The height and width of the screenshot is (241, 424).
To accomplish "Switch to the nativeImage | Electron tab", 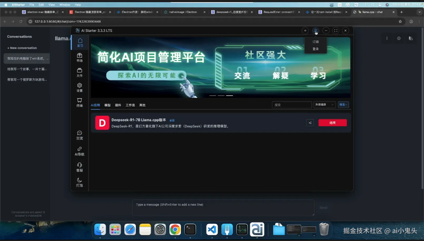I will point(184,12).
